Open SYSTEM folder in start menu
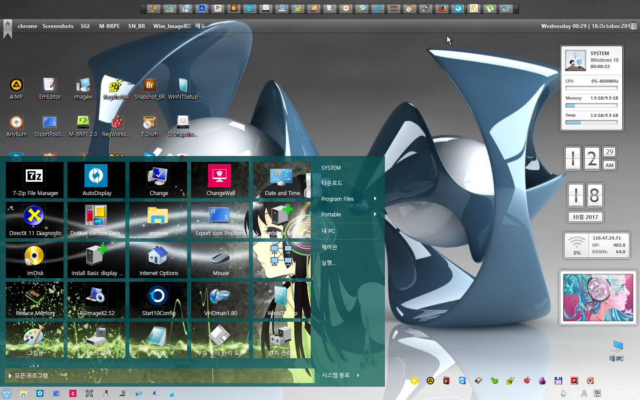The image size is (640, 400). [x=331, y=168]
